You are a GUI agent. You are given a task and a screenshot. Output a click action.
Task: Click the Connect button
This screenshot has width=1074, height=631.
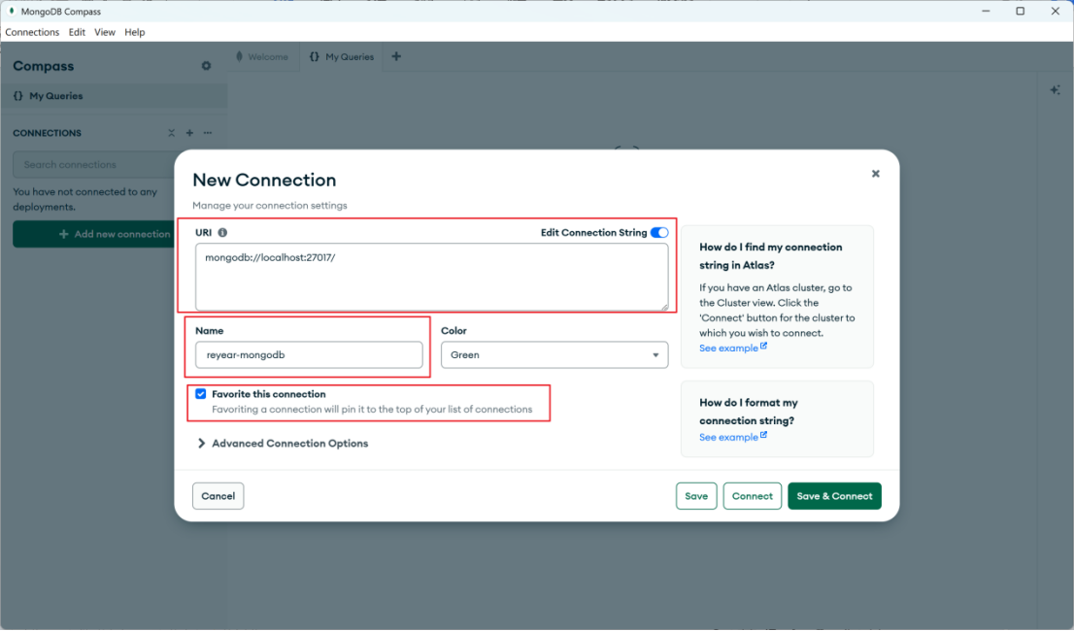(752, 496)
